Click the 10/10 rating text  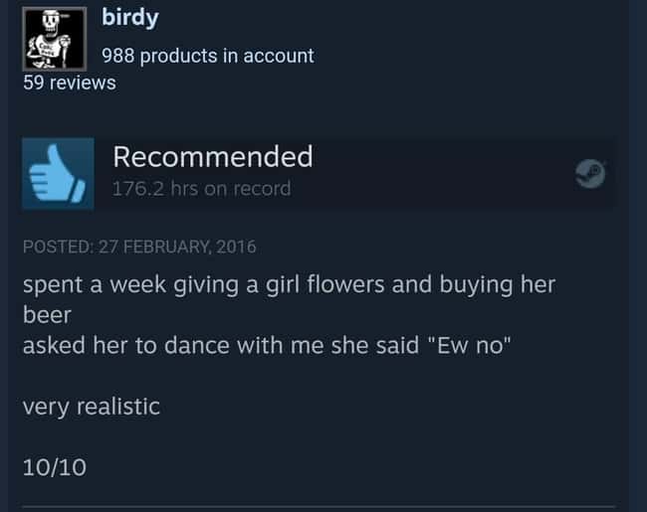[55, 467]
